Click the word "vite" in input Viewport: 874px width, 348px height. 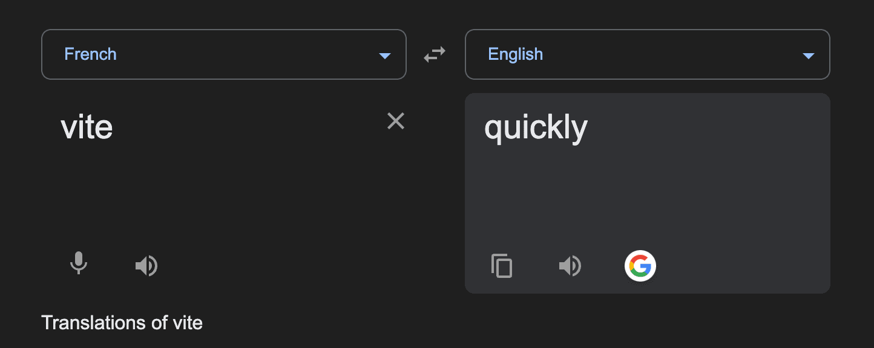tap(87, 127)
